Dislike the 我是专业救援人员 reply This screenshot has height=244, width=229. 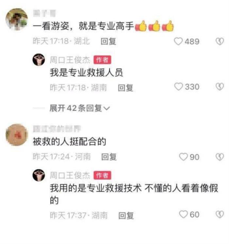click(x=220, y=87)
